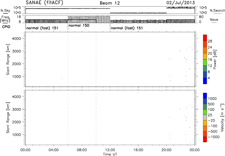Click the 'normal 150' CPID text
This screenshot has width=225, height=156.
click(x=79, y=25)
